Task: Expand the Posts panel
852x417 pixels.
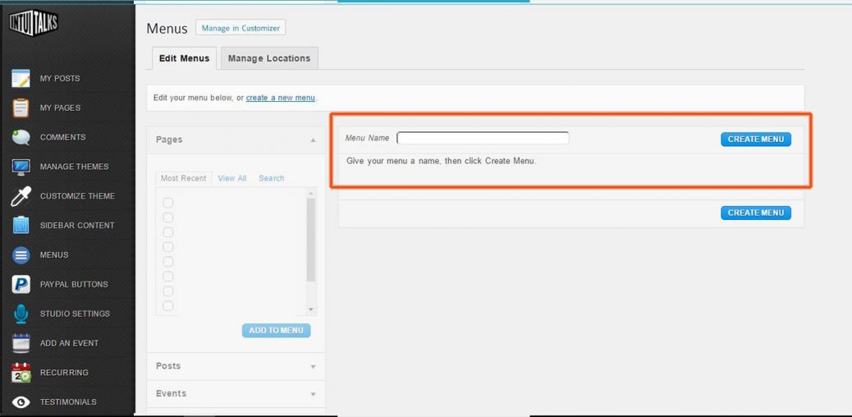Action: (x=236, y=366)
